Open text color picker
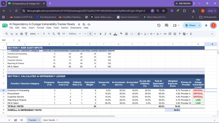Image resolution: width=219 pixels, height=123 pixels. click(115, 34)
